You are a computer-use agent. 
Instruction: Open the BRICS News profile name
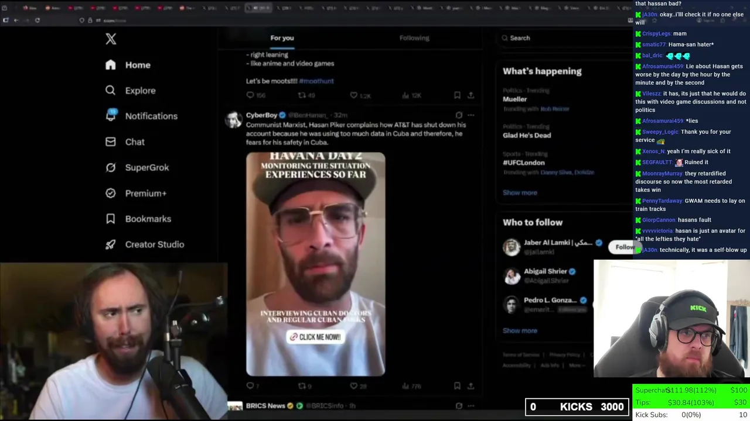(265, 406)
